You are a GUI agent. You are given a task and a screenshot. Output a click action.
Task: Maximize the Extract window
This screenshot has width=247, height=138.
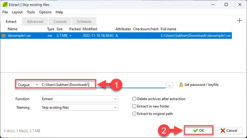click(226, 4)
